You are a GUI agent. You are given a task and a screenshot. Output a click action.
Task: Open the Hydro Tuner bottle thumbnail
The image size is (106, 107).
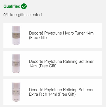click(16, 35)
